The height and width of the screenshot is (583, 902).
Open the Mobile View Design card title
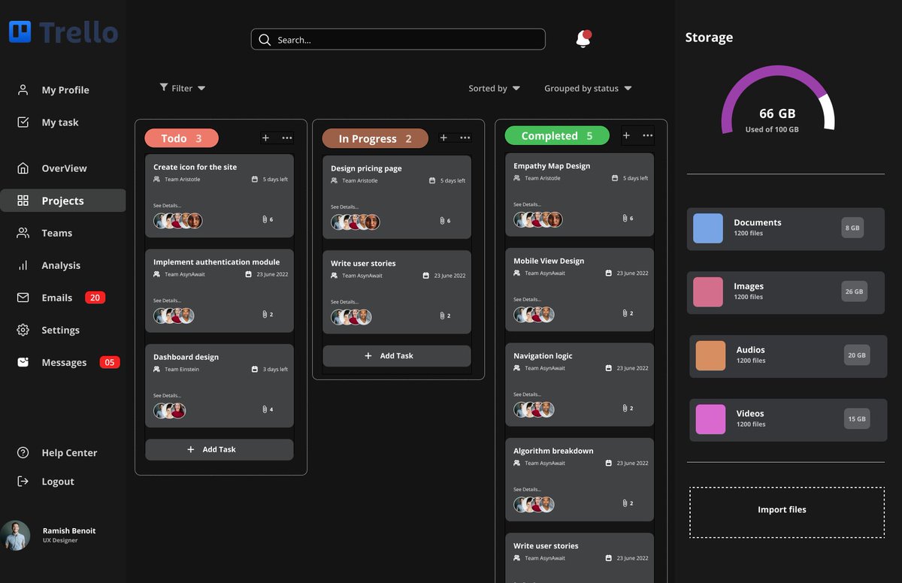click(x=549, y=261)
